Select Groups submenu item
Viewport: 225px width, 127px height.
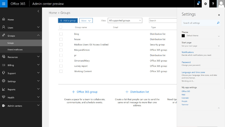[21, 43]
